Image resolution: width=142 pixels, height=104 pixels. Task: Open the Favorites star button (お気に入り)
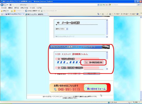5,11
